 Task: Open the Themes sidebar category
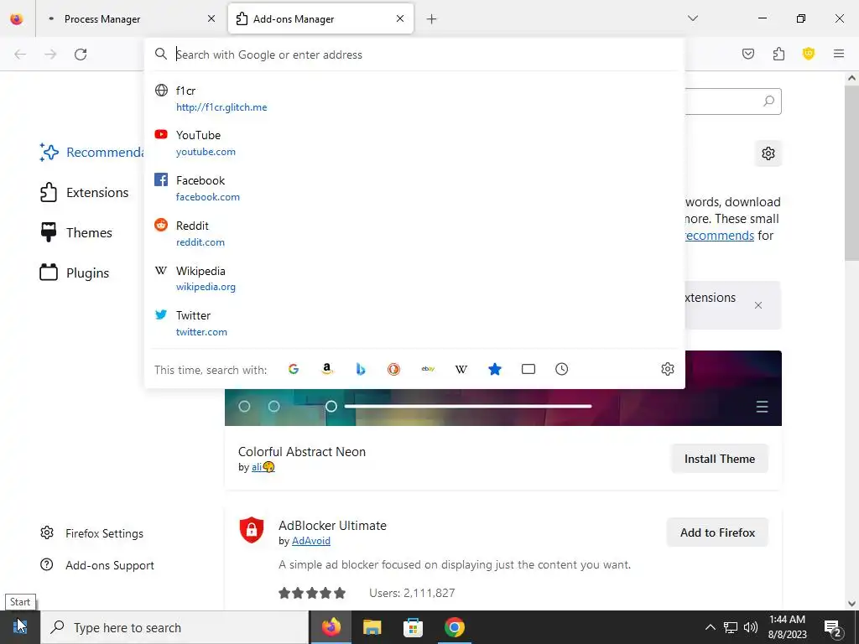(76, 233)
